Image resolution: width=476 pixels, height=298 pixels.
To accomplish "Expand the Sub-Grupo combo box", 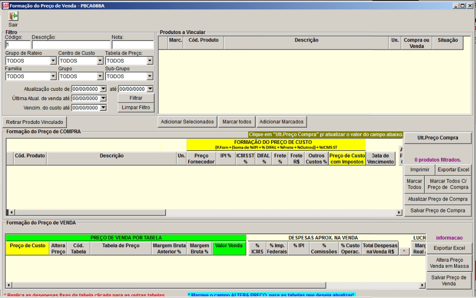I will (150, 76).
